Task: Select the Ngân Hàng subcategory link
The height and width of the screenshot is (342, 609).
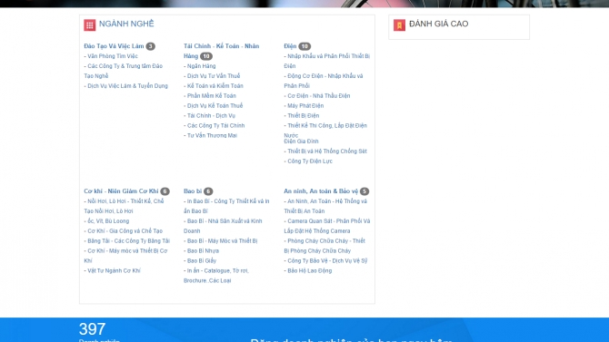Action: pyautogui.click(x=201, y=66)
